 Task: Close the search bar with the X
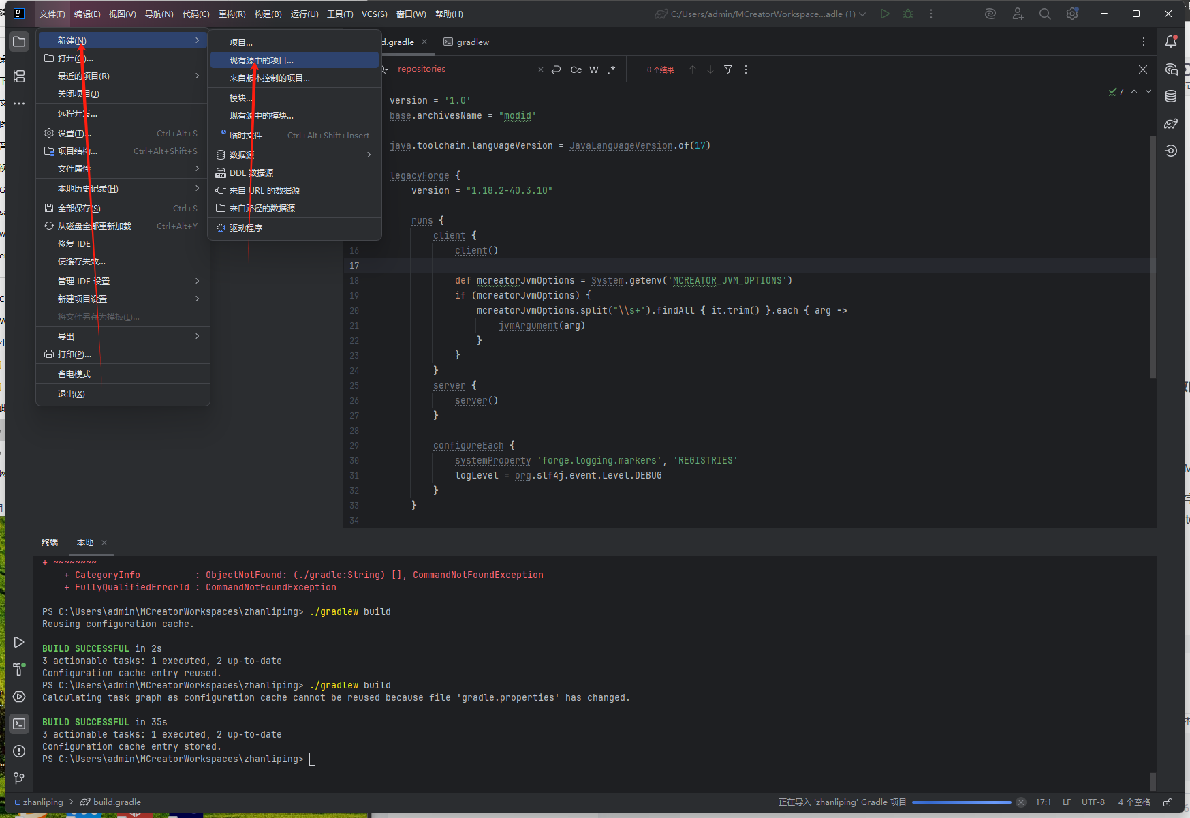click(x=1142, y=70)
